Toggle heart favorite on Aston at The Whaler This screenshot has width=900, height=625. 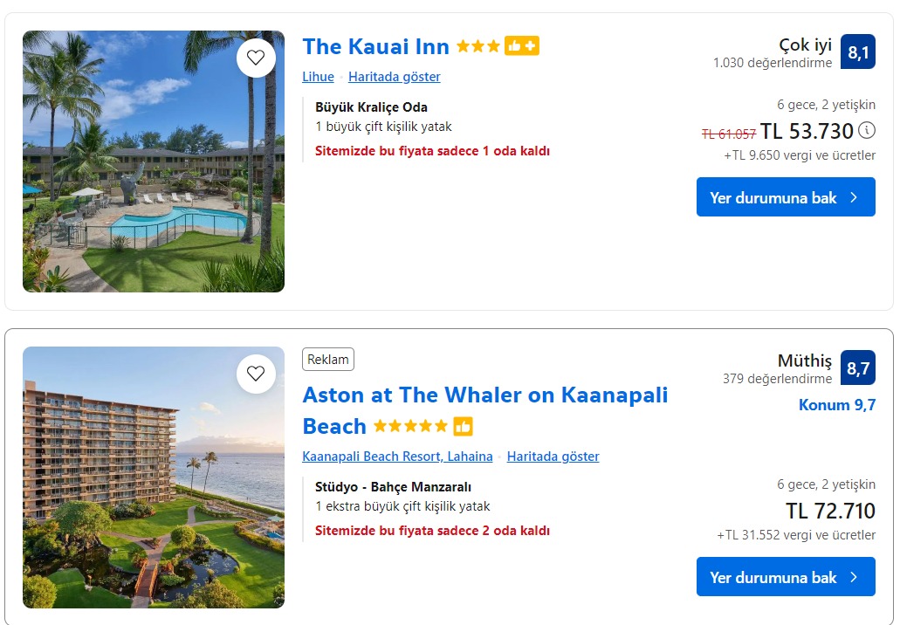(256, 374)
